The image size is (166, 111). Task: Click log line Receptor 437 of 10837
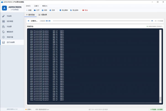47,90
